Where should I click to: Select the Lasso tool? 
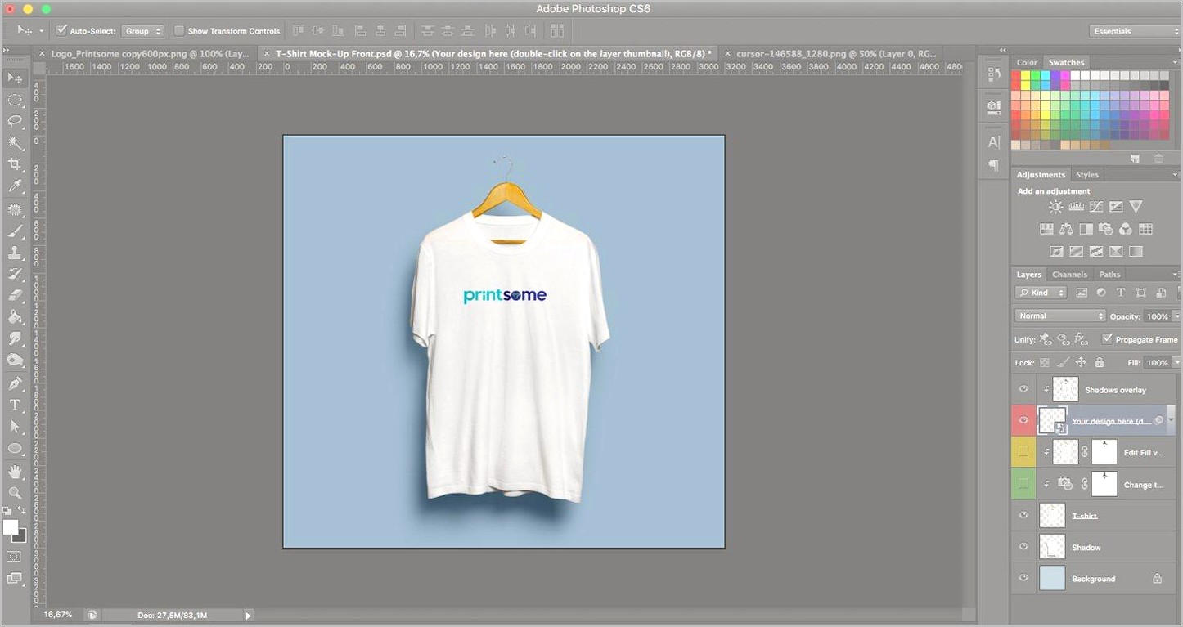tap(15, 122)
